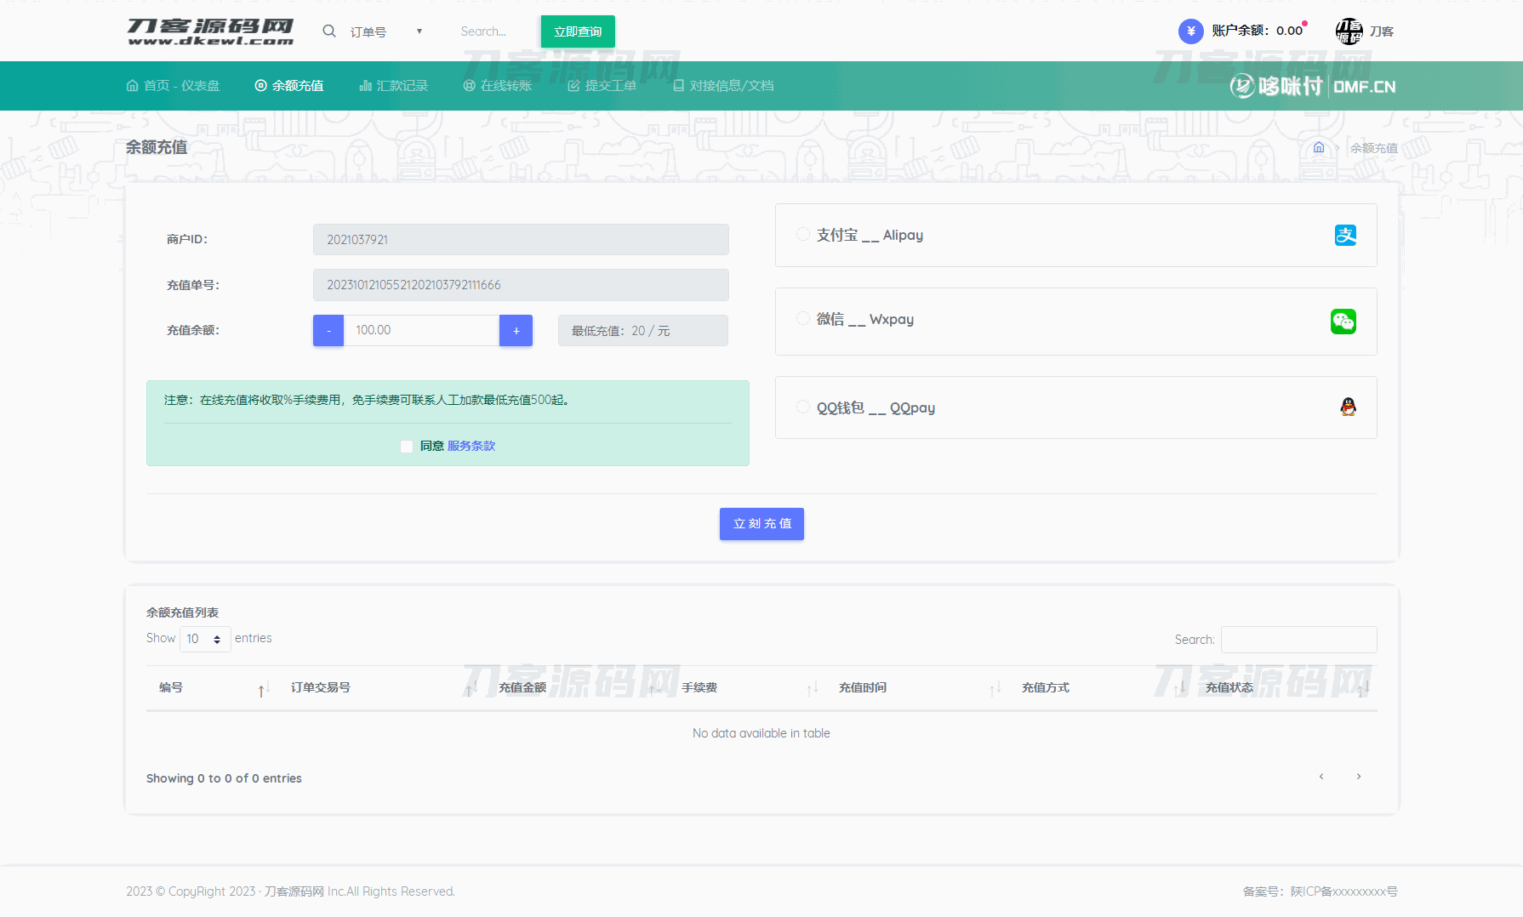1523x917 pixels.
Task: Click the WeChat pay logo icon
Action: point(1343,322)
